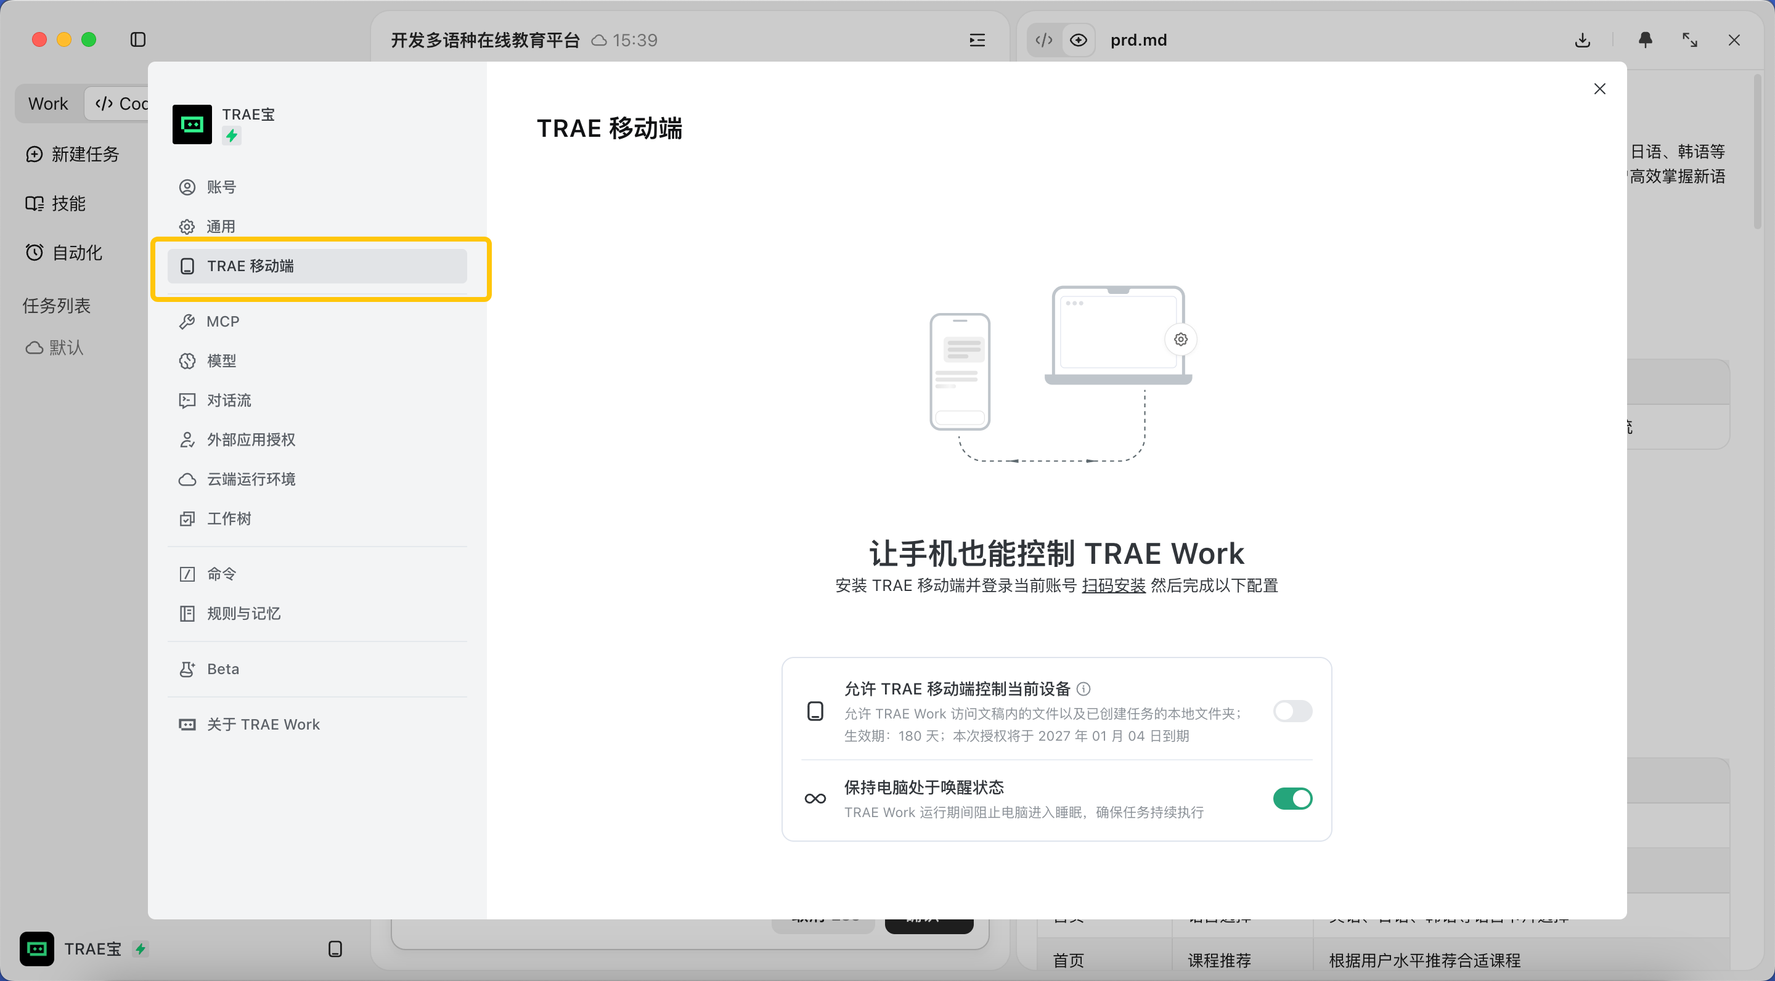Open 规则与记忆 settings
This screenshot has width=1775, height=981.
tap(317, 613)
